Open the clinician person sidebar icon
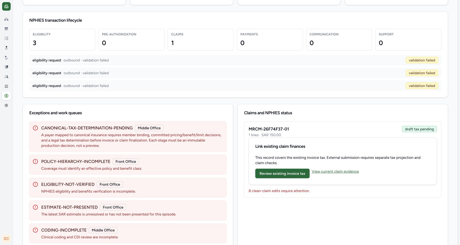The width and height of the screenshot is (460, 245). tap(6, 48)
